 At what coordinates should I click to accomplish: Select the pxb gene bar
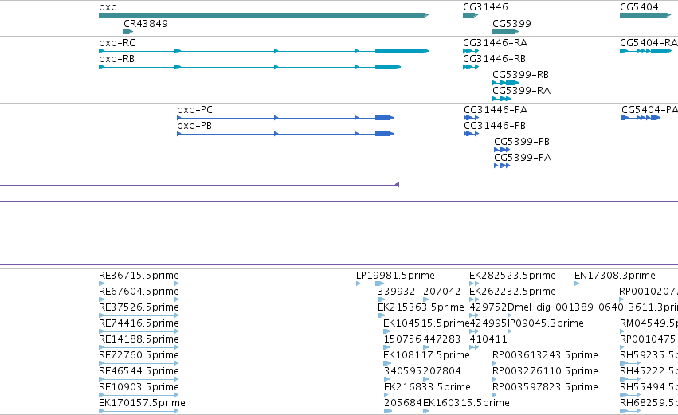(264, 15)
